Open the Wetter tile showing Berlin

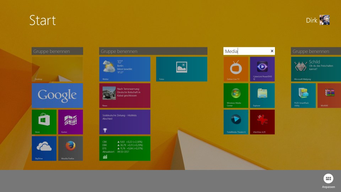[x=125, y=69]
